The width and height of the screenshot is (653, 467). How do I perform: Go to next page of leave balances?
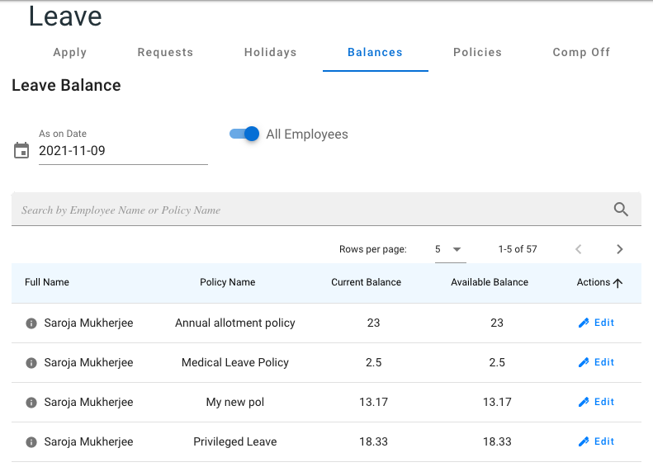[x=619, y=249]
